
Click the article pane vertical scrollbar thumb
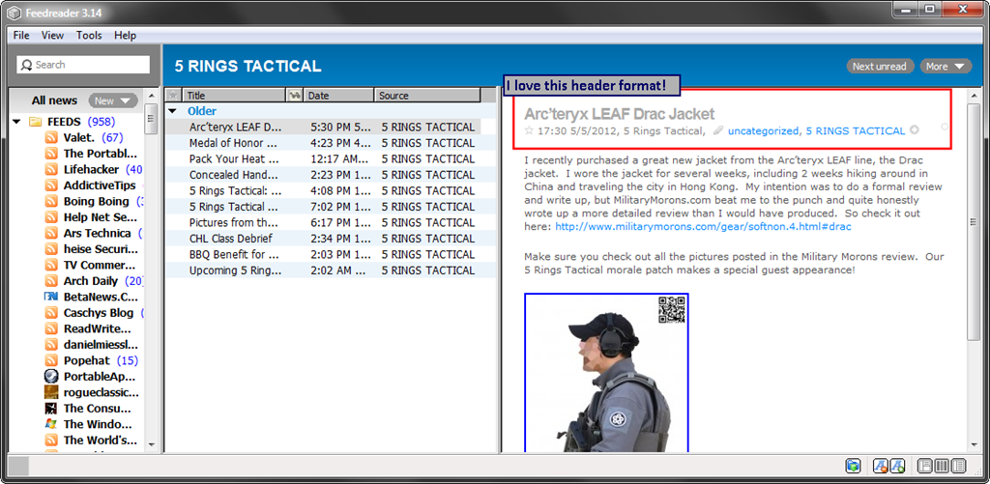[973, 221]
